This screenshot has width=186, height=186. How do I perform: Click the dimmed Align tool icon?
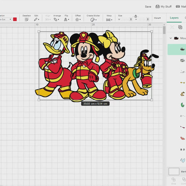47,19
